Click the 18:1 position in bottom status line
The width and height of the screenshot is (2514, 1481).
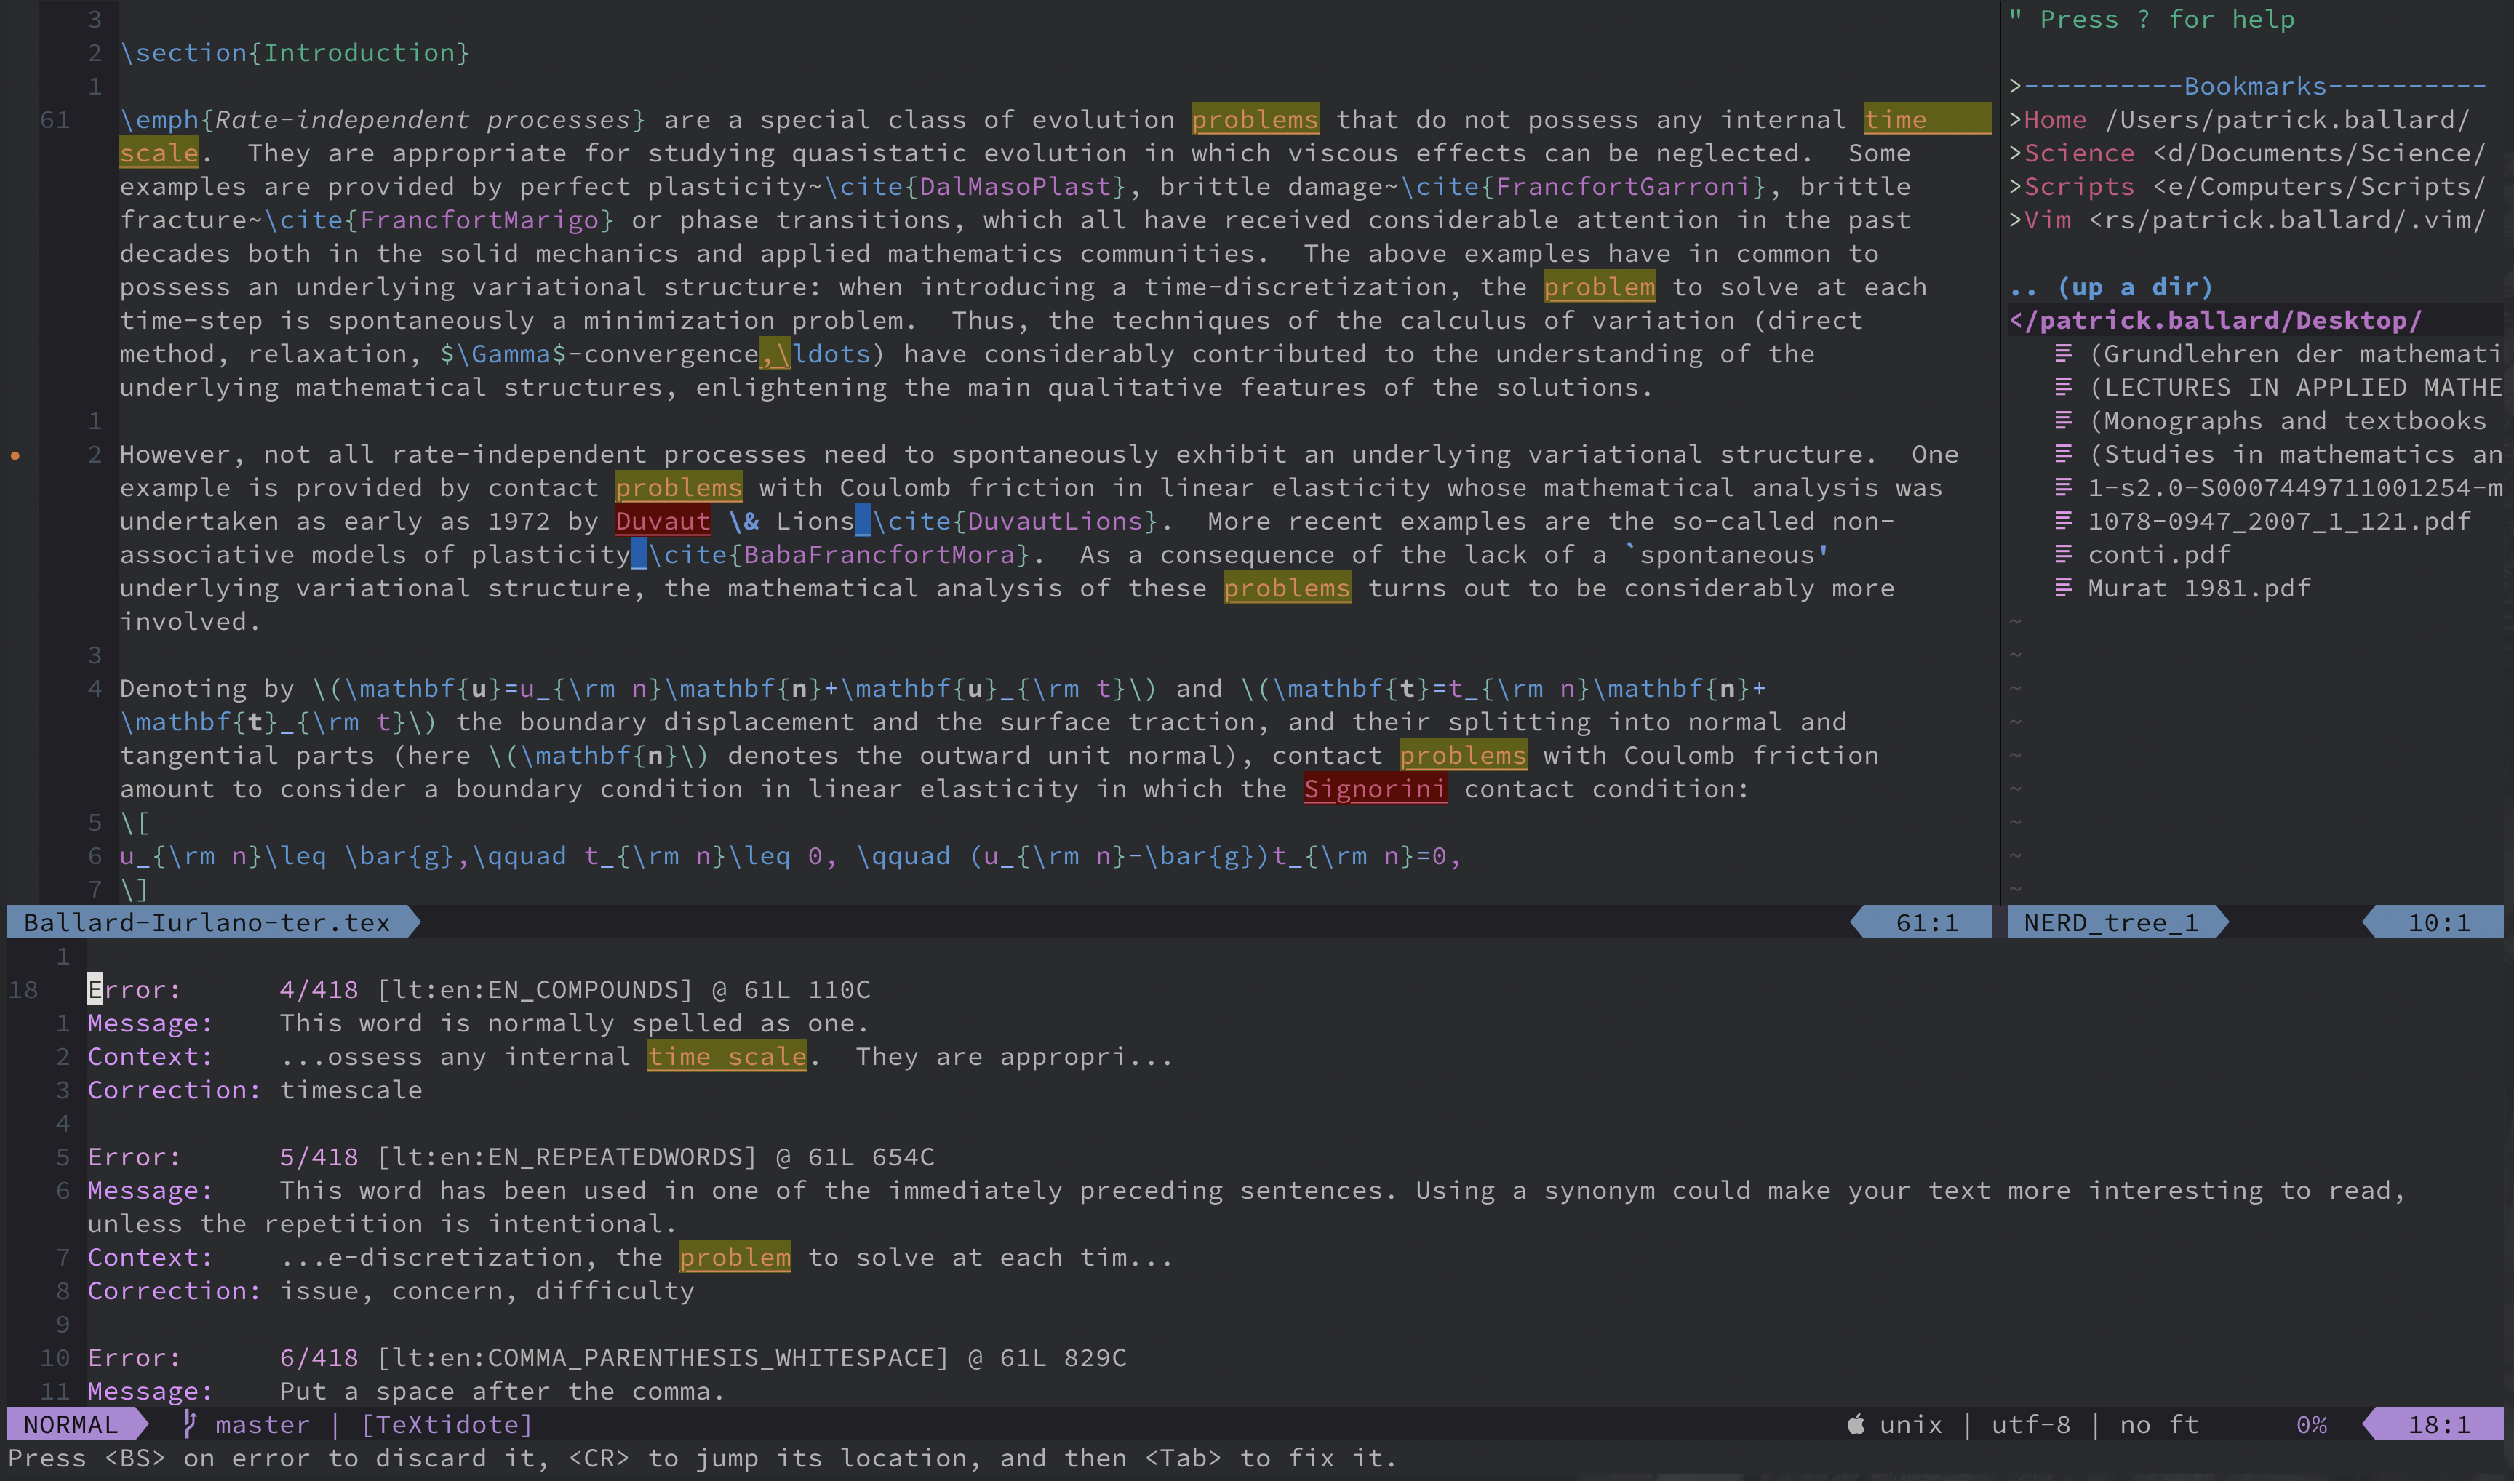(x=2439, y=1424)
